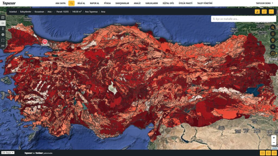Click the red parcel marker on Istanbul
This screenshot has width=278, height=156.
point(45,42)
